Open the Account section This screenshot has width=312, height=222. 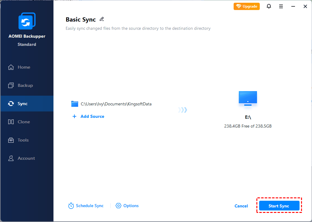(x=27, y=158)
